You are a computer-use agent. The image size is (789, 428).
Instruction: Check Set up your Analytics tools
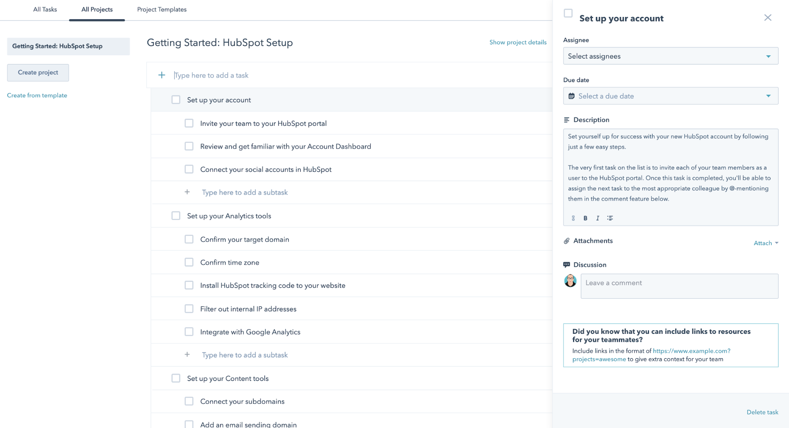176,216
